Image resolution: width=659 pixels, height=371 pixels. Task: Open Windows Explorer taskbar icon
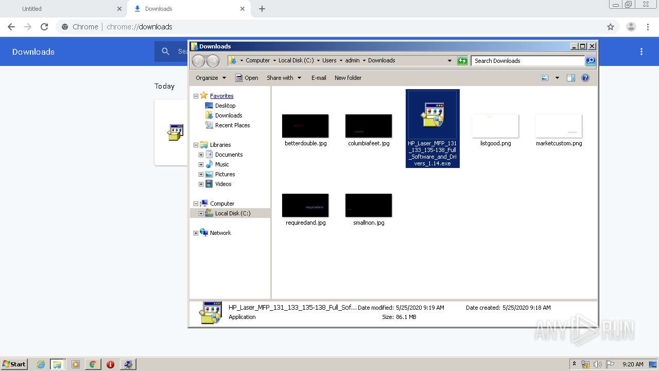[57, 364]
